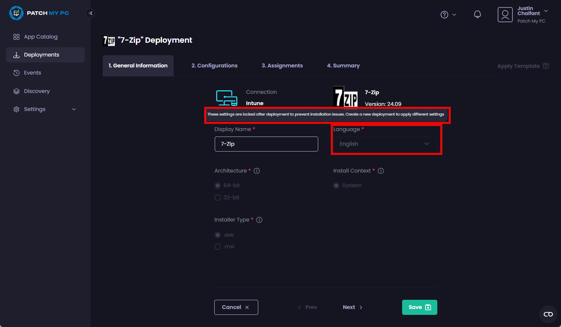Click the user profile avatar icon
This screenshot has height=327, width=561.
click(505, 15)
